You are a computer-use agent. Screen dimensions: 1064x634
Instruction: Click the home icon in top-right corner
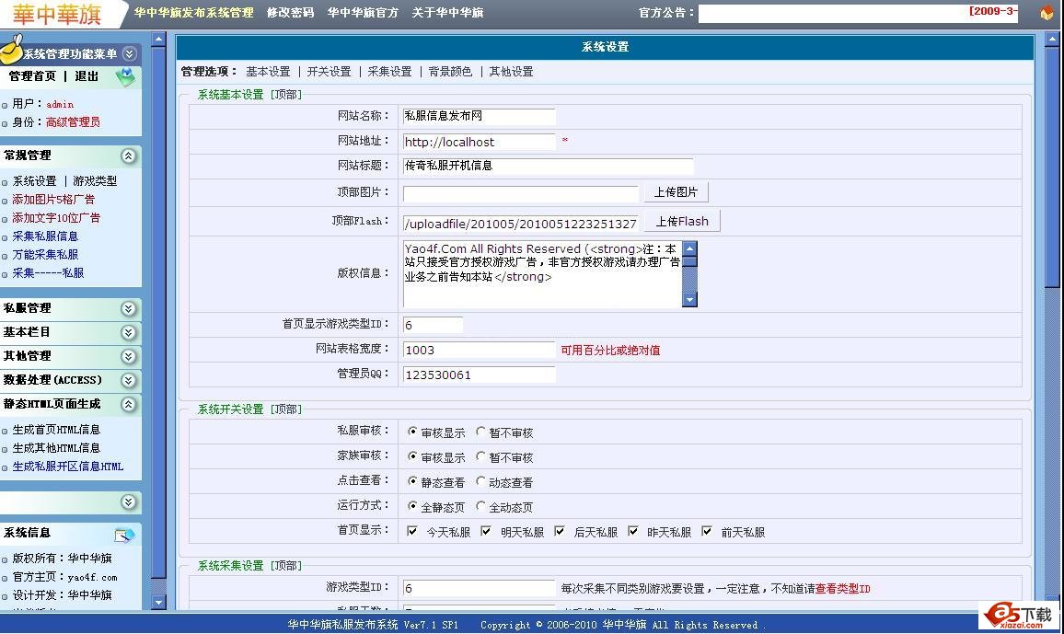(1046, 13)
